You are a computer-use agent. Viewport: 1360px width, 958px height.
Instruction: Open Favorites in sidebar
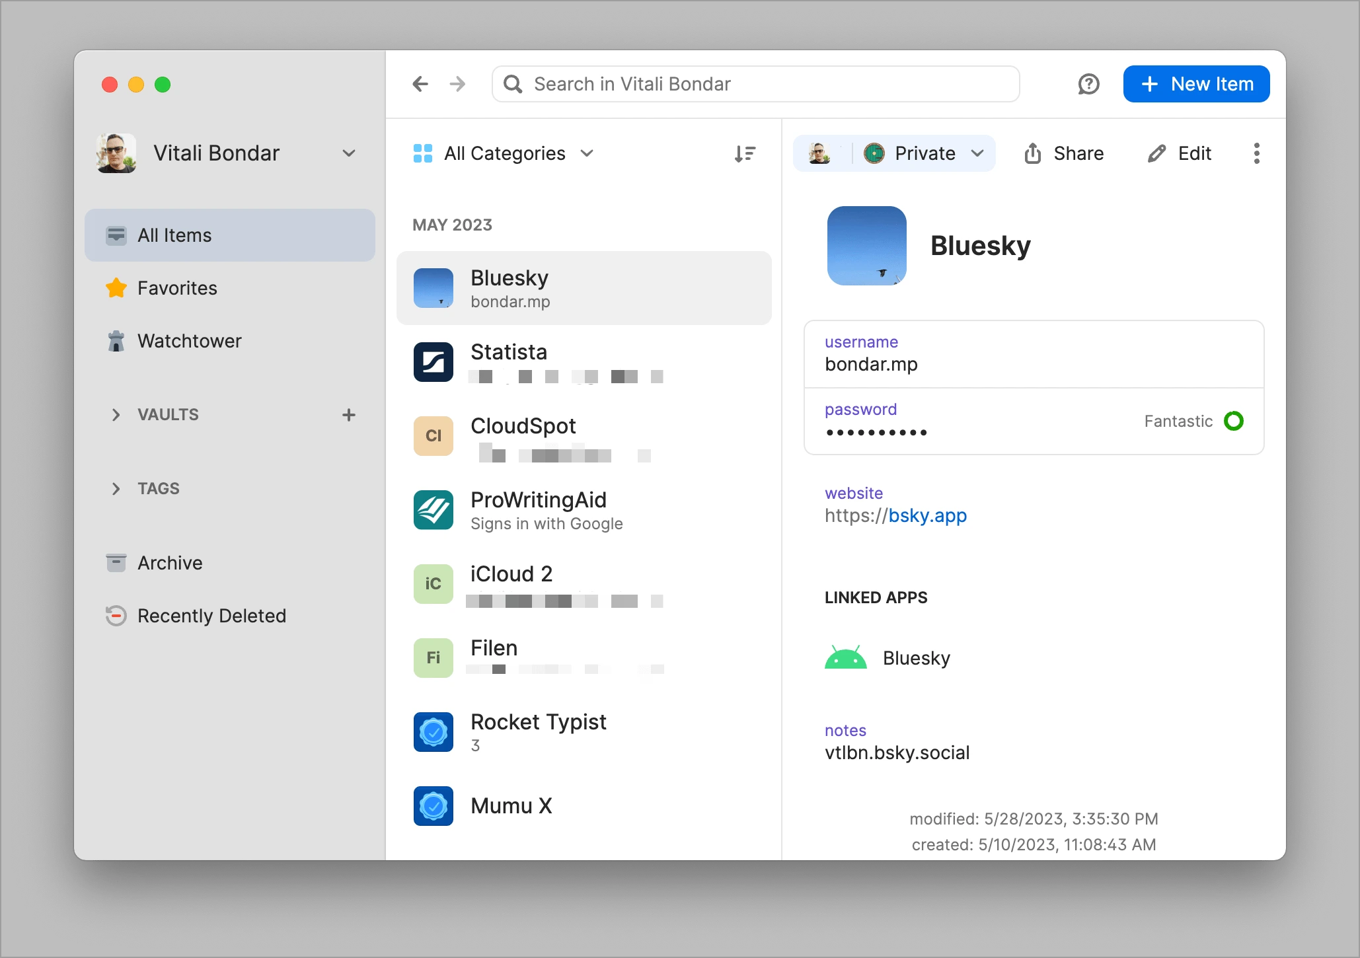point(230,288)
